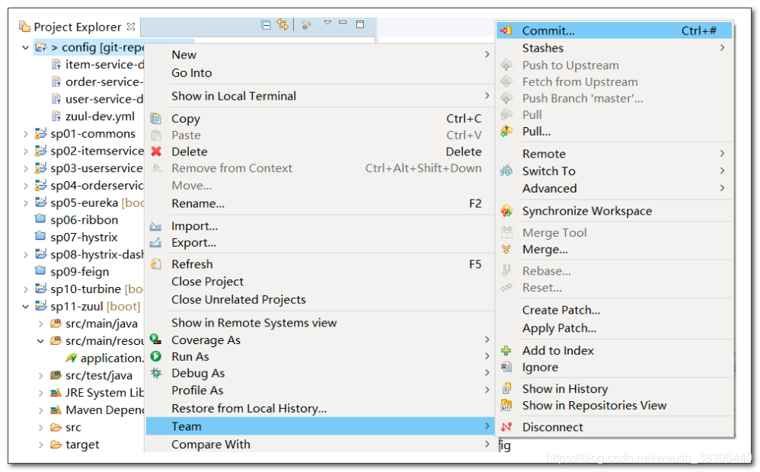Select the sp09-feign project
Viewport: 760px width, 472px height.
(x=79, y=272)
